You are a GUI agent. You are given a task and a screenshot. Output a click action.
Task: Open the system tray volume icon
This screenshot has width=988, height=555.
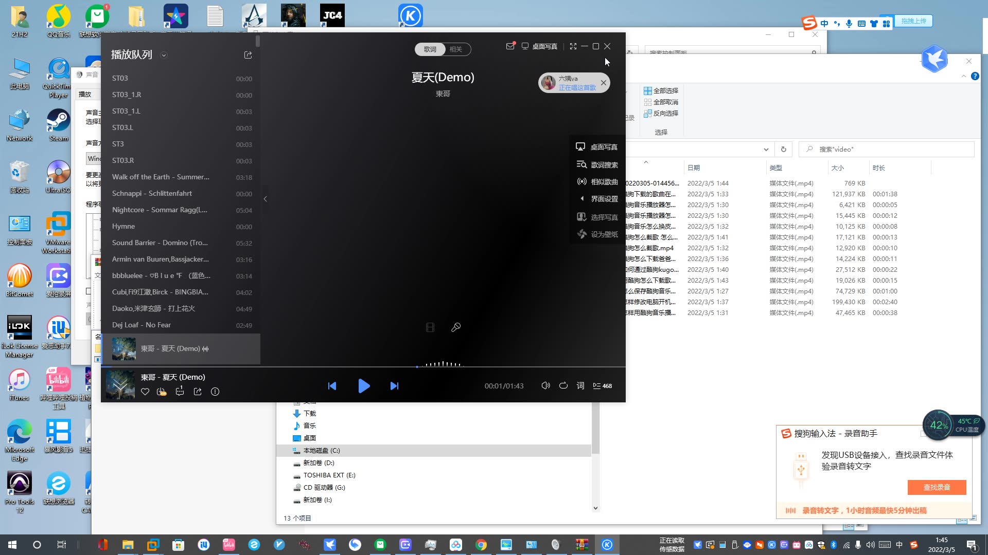[870, 545]
